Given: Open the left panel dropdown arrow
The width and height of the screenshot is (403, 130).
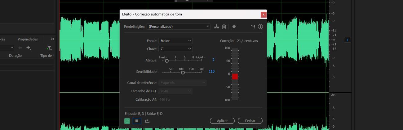Looking at the screenshot, I should 12,48.
